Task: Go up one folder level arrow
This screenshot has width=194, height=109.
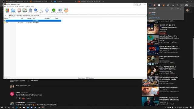Action: pos(6,15)
